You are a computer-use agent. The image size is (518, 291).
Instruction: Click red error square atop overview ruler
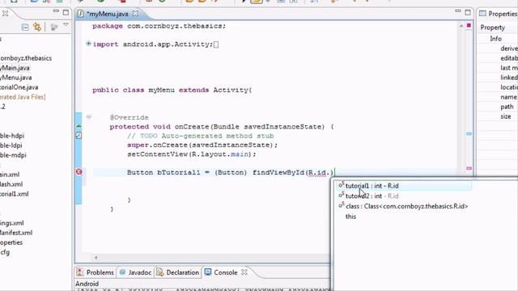(x=469, y=25)
